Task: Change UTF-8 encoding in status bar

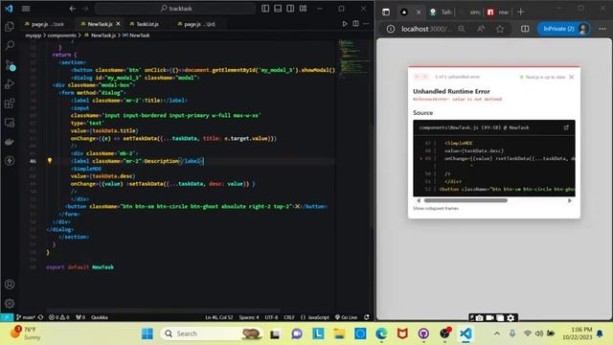Action: pos(271,317)
